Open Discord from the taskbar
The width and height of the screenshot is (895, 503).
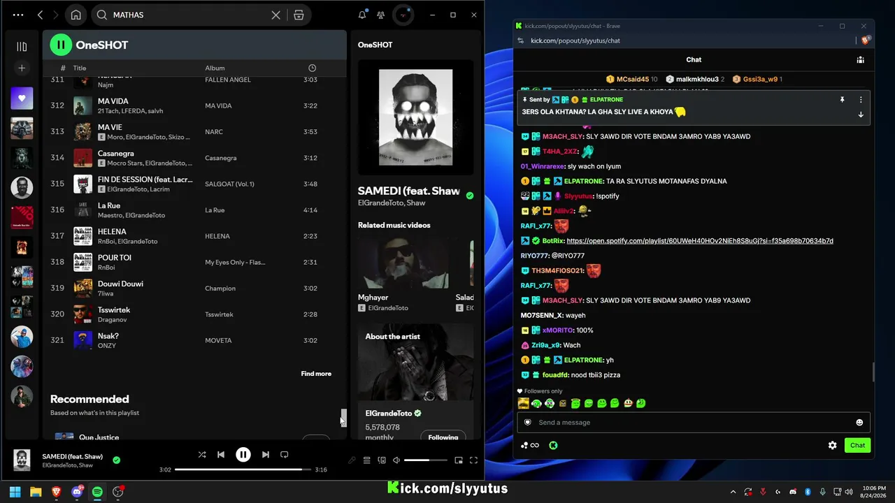click(x=77, y=492)
